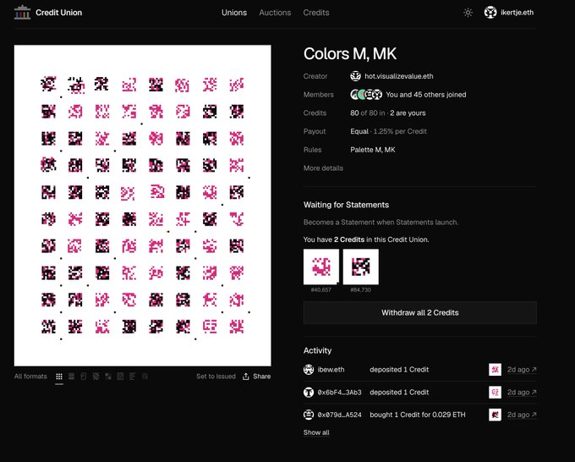Open the ikertje.eth account name

[x=517, y=13]
